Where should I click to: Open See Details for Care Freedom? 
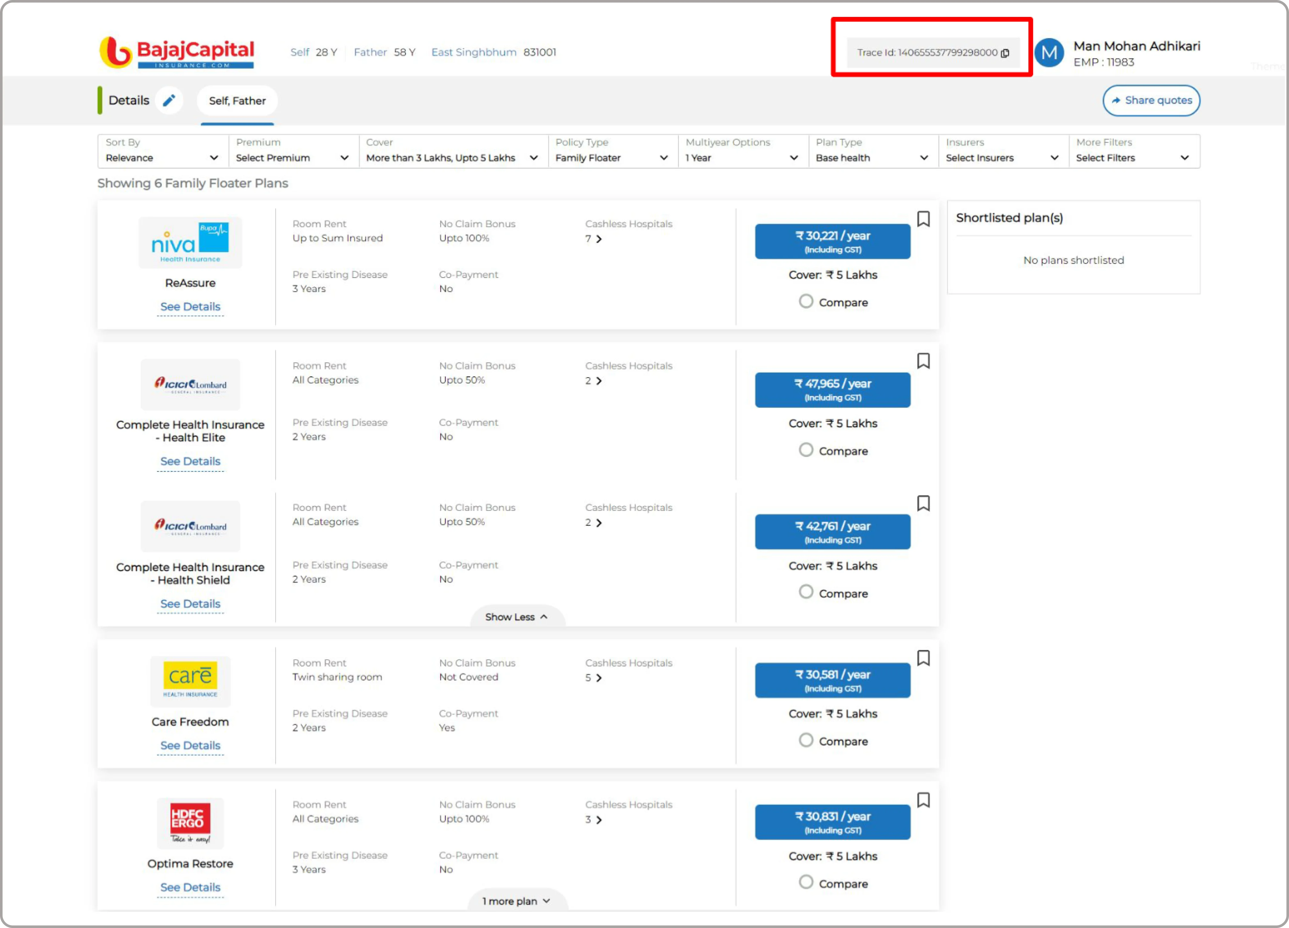(190, 746)
